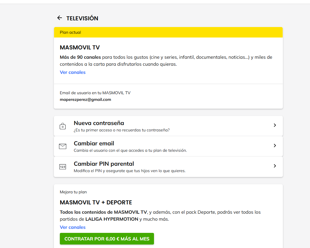Click the ¿Es tu primer acceso... subtitle

pos(121,130)
